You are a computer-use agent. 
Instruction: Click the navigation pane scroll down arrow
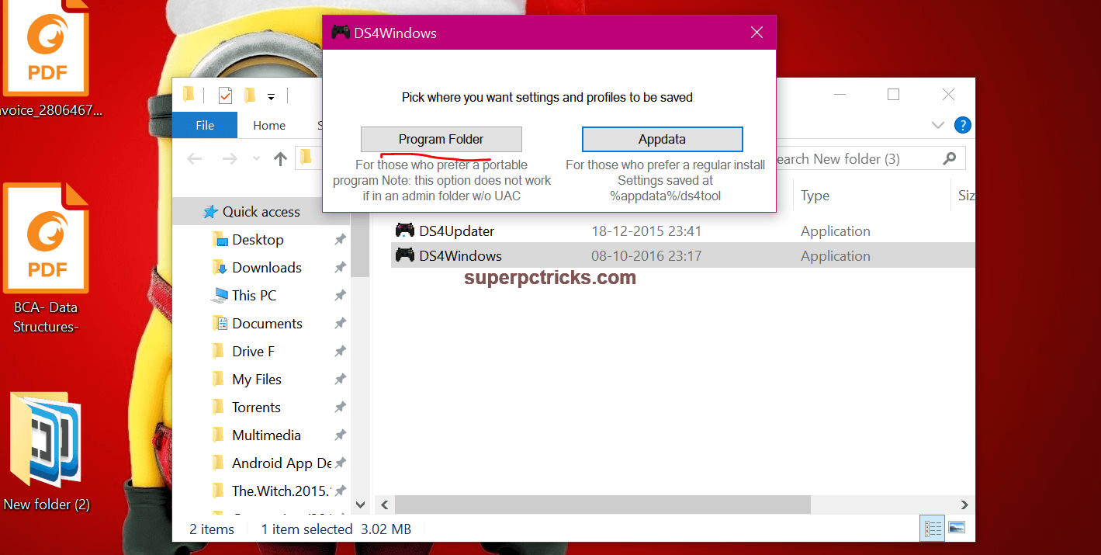click(360, 505)
